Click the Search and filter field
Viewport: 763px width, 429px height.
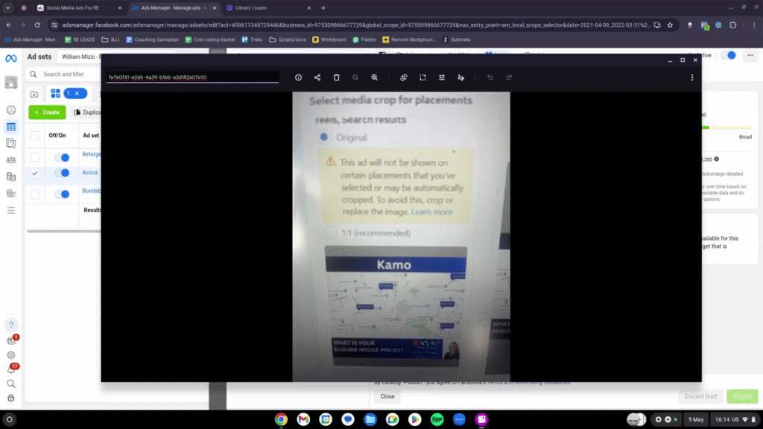click(x=64, y=74)
